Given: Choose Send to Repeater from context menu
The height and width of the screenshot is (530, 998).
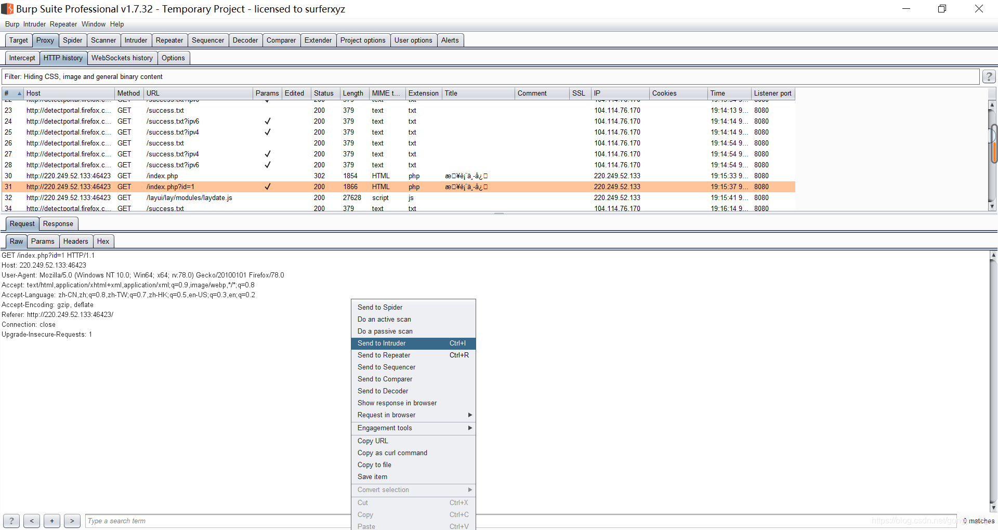Looking at the screenshot, I should [413, 355].
